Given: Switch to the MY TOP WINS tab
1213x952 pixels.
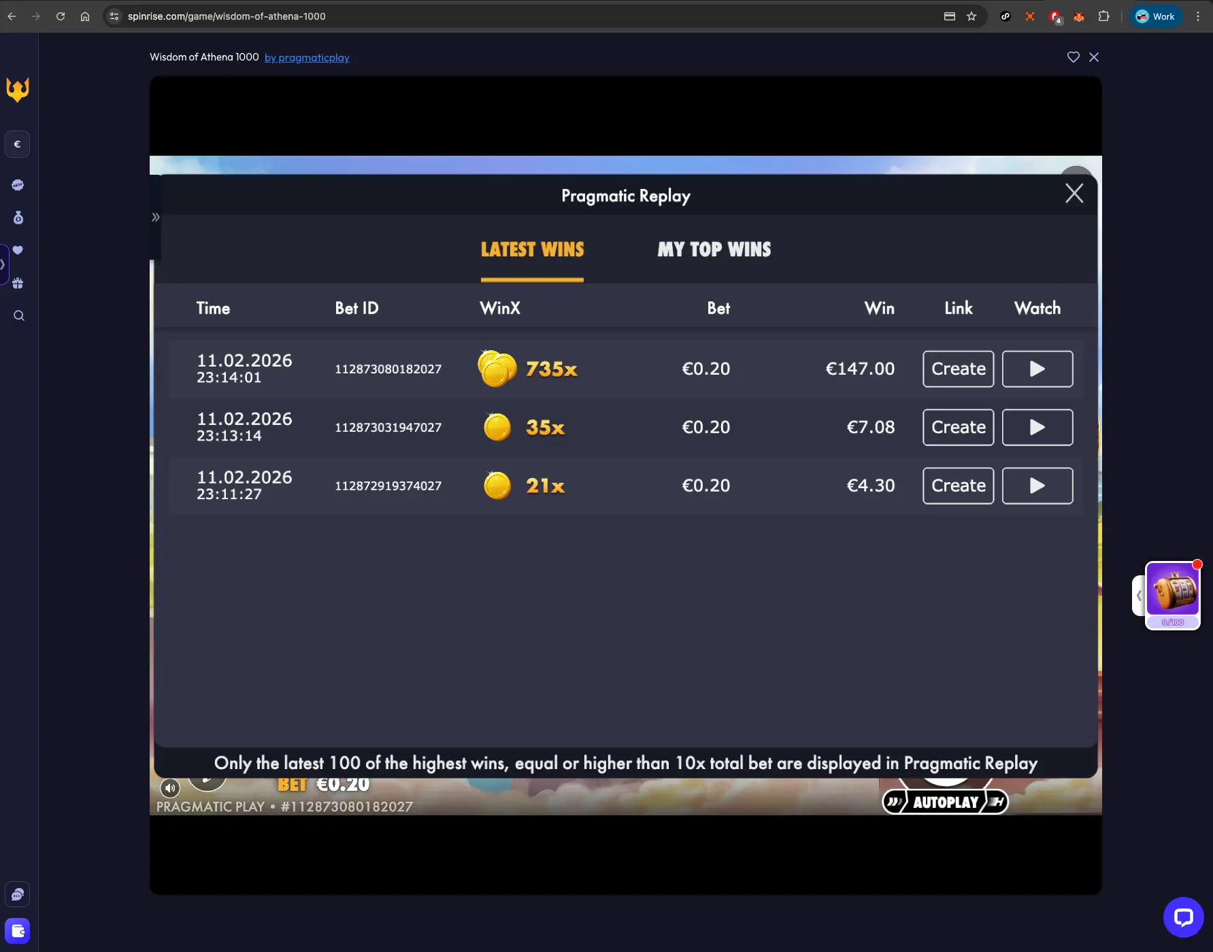Looking at the screenshot, I should pos(714,250).
